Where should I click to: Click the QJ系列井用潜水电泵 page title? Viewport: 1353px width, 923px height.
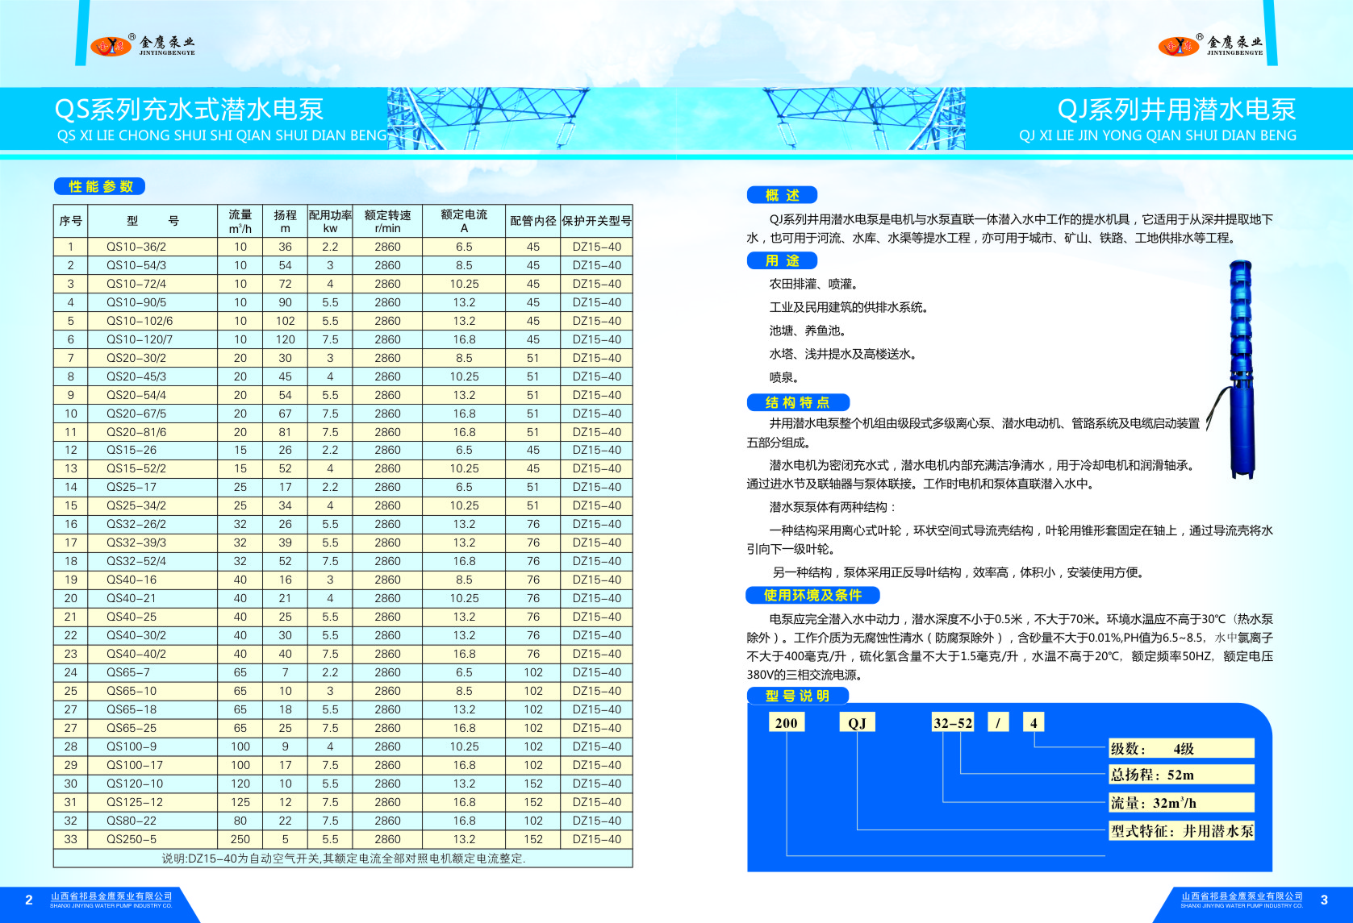(1176, 110)
